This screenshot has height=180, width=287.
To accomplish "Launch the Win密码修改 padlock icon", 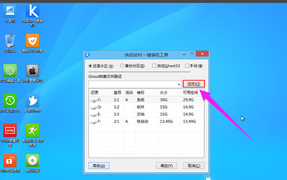I will [x=10, y=160].
